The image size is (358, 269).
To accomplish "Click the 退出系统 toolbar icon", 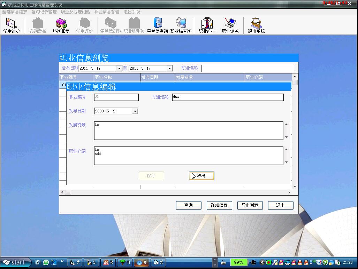I will click(x=257, y=25).
